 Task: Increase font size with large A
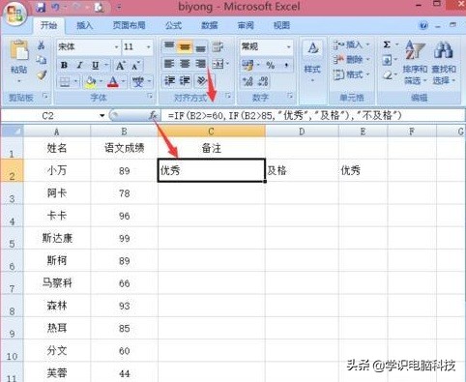tap(120, 66)
